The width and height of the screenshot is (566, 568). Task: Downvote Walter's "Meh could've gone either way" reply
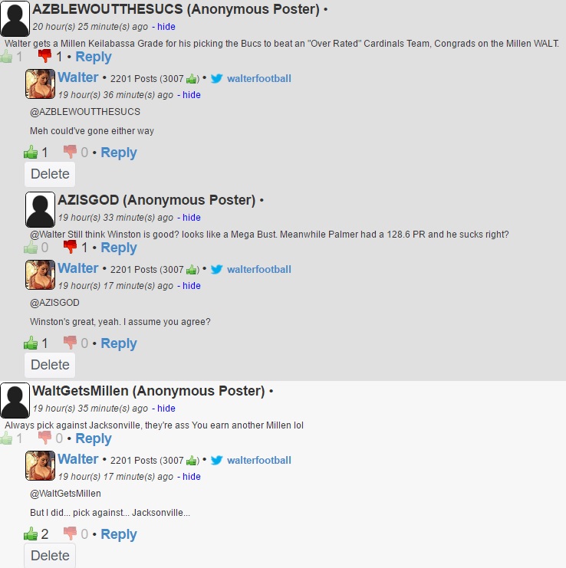(x=70, y=152)
